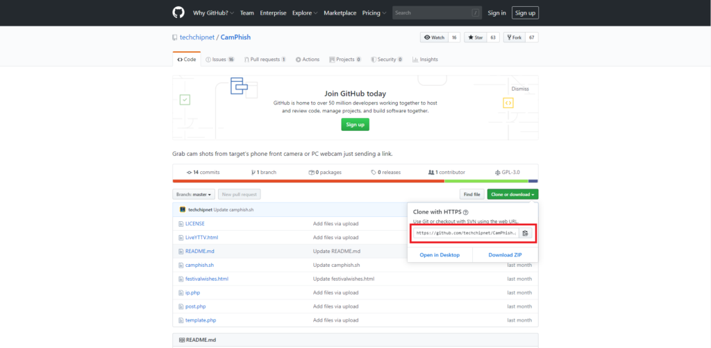This screenshot has height=348, width=711.
Task: Copy clone URL with clipboard icon
Action: [x=525, y=233]
